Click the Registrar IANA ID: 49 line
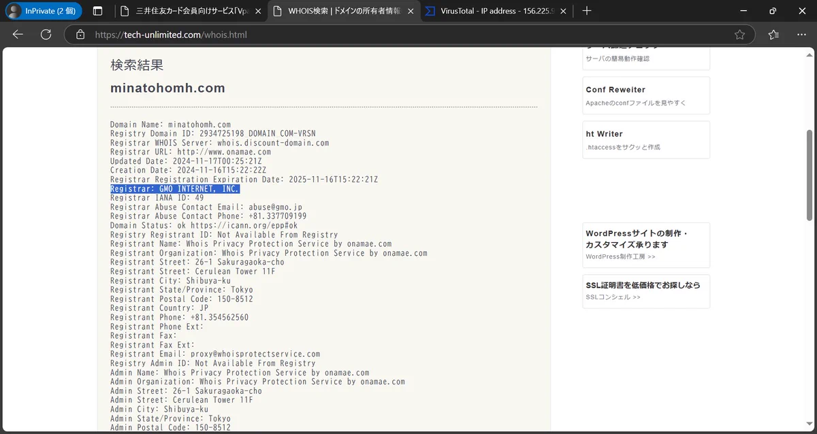817x434 pixels. [157, 198]
